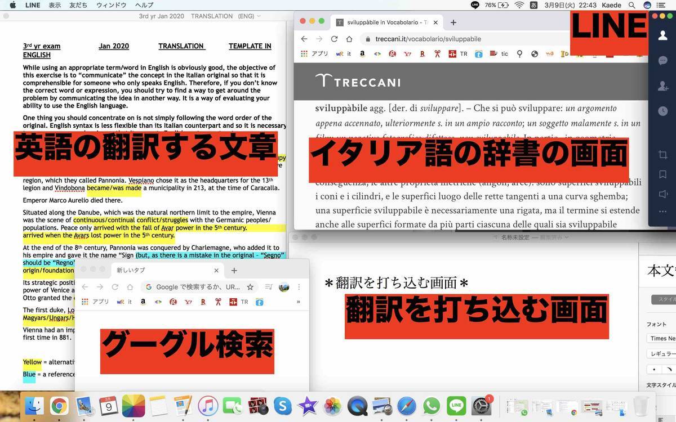Expand the document title dropdown arrow
The height and width of the screenshot is (422, 676).
(259, 16)
